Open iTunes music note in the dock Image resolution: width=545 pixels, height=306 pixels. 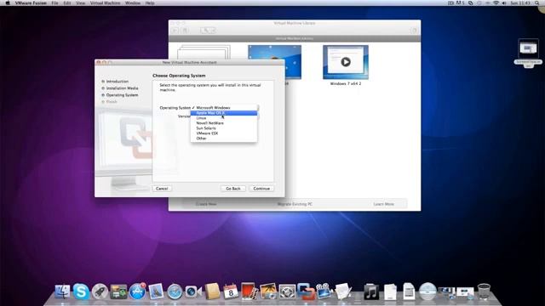point(371,292)
